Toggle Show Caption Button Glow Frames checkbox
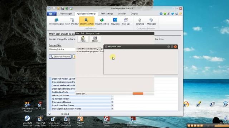This screenshot has height=128, width=229. click(112, 109)
